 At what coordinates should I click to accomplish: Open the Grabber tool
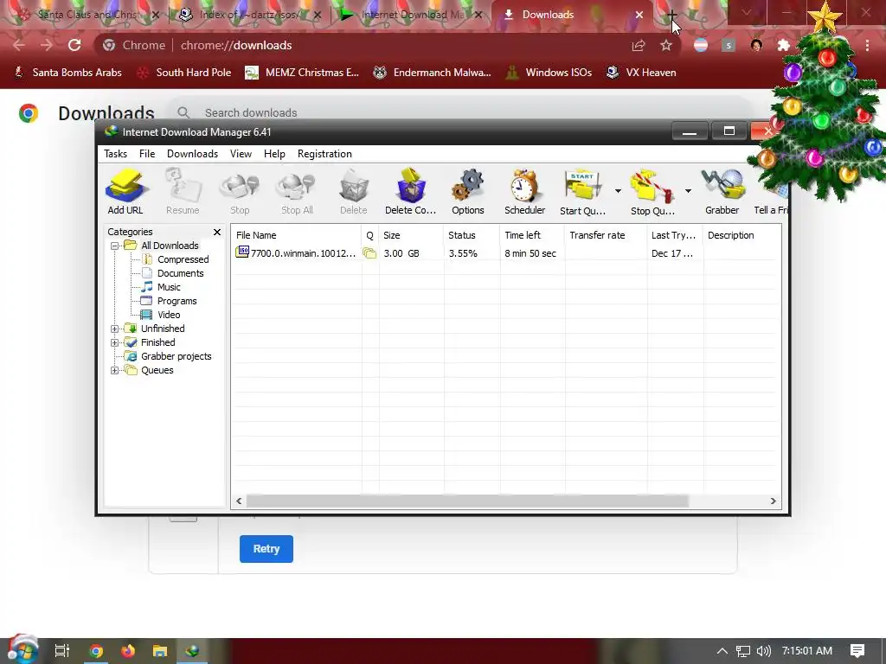pos(722,192)
